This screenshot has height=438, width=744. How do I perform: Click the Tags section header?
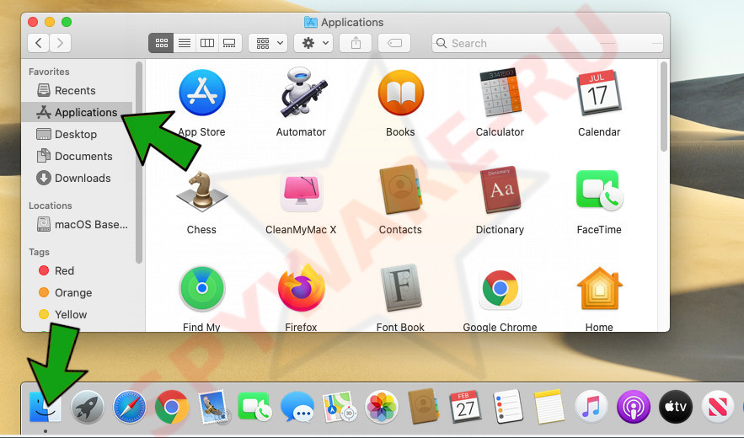click(39, 252)
